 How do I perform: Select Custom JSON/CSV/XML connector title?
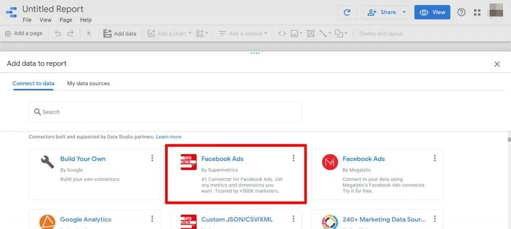237,220
